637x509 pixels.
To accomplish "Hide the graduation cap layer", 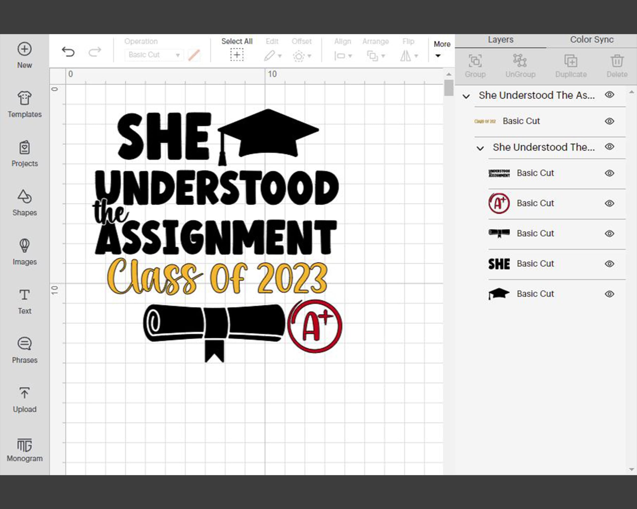I will tap(609, 294).
